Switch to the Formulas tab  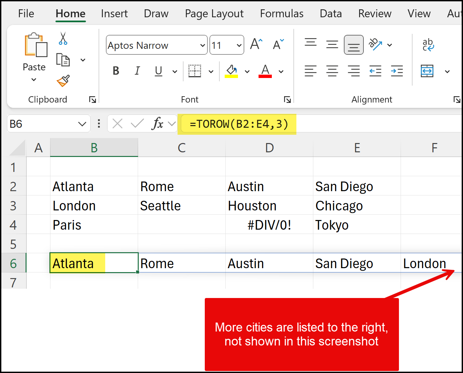tap(282, 14)
